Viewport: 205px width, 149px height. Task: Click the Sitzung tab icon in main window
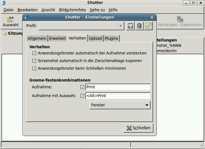5,34
